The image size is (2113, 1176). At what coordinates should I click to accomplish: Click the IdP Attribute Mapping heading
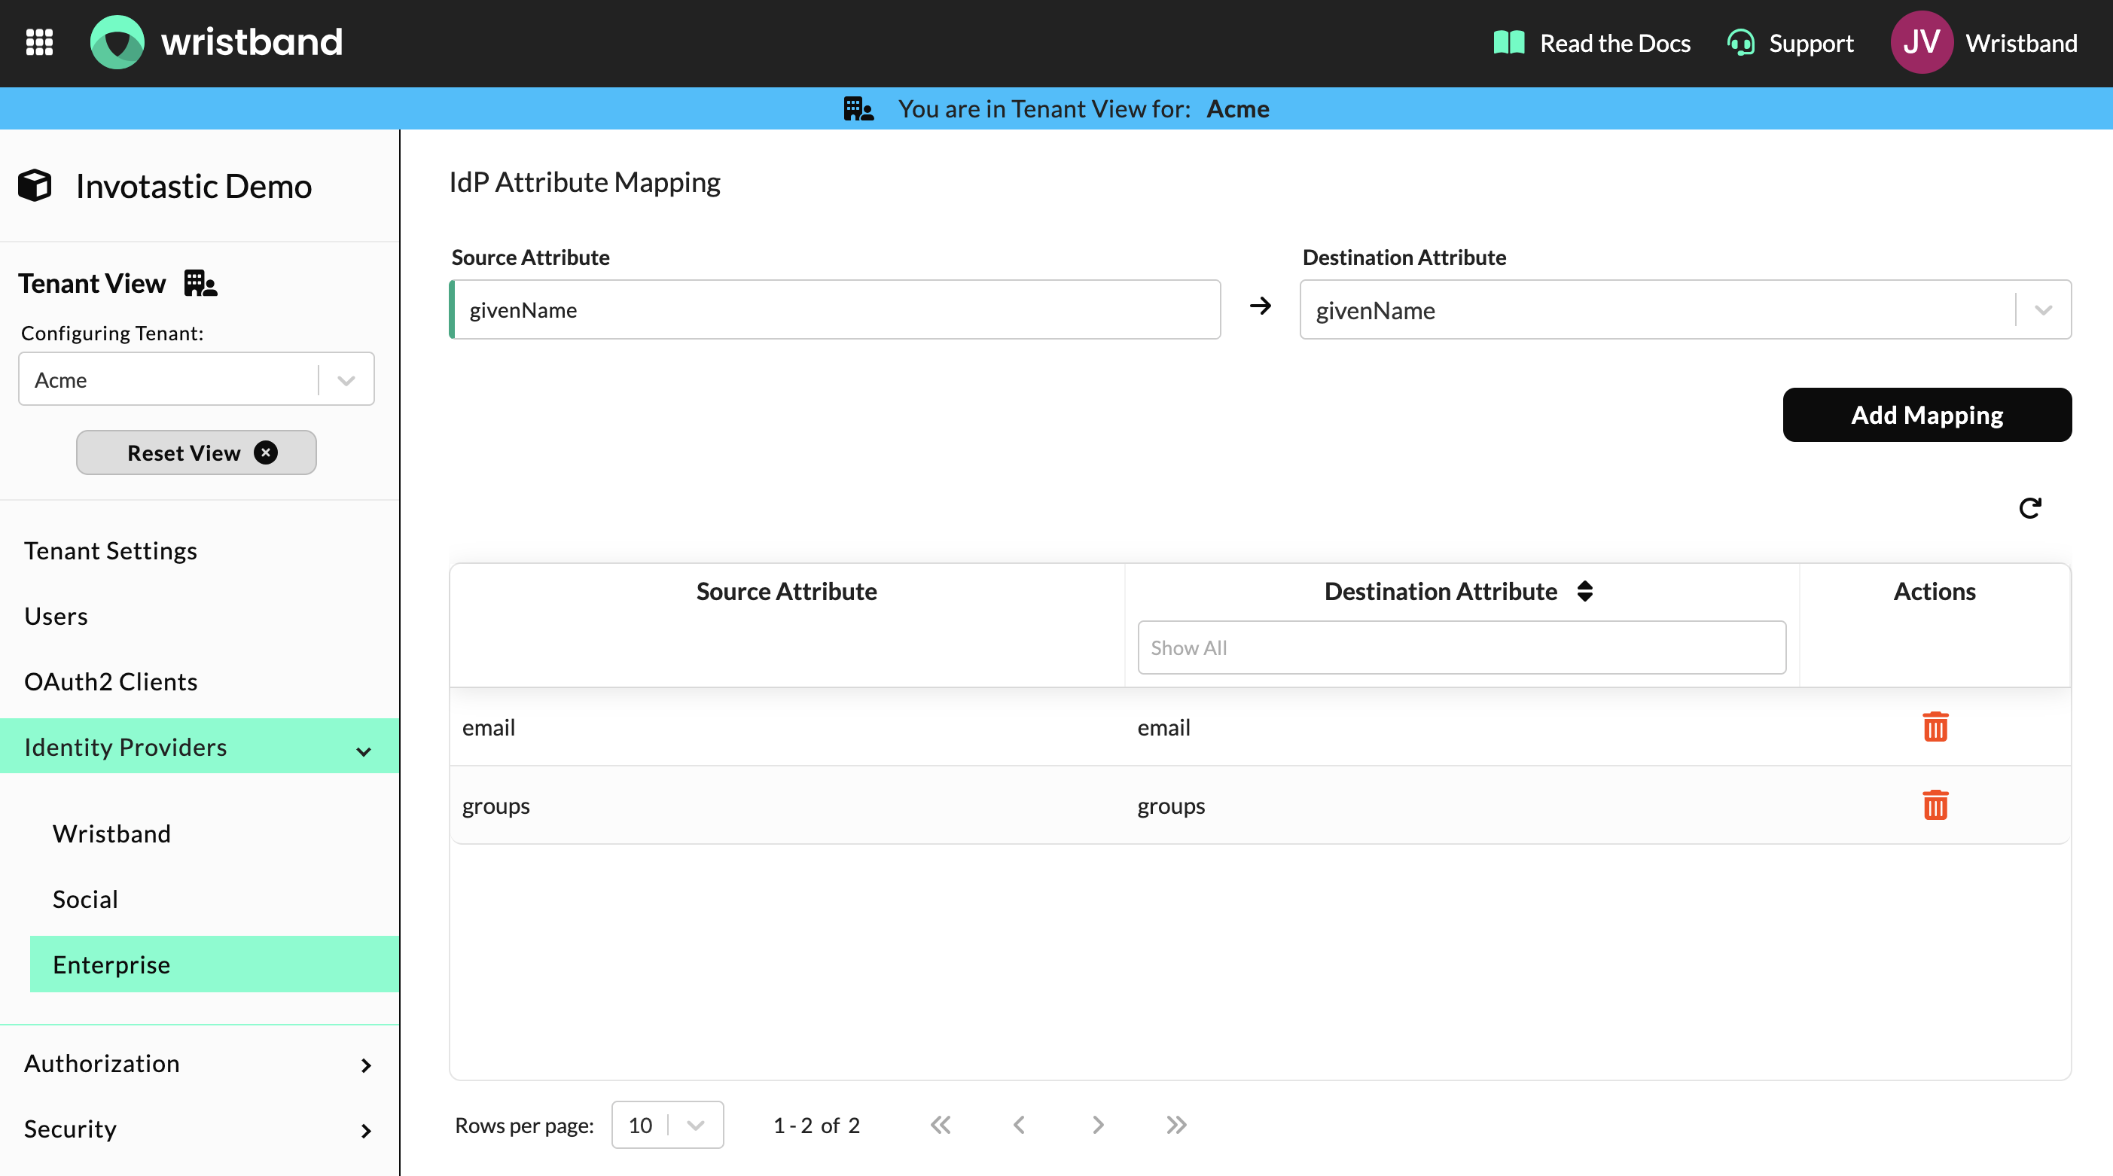point(585,182)
